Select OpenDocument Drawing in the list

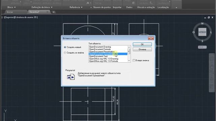(108, 47)
